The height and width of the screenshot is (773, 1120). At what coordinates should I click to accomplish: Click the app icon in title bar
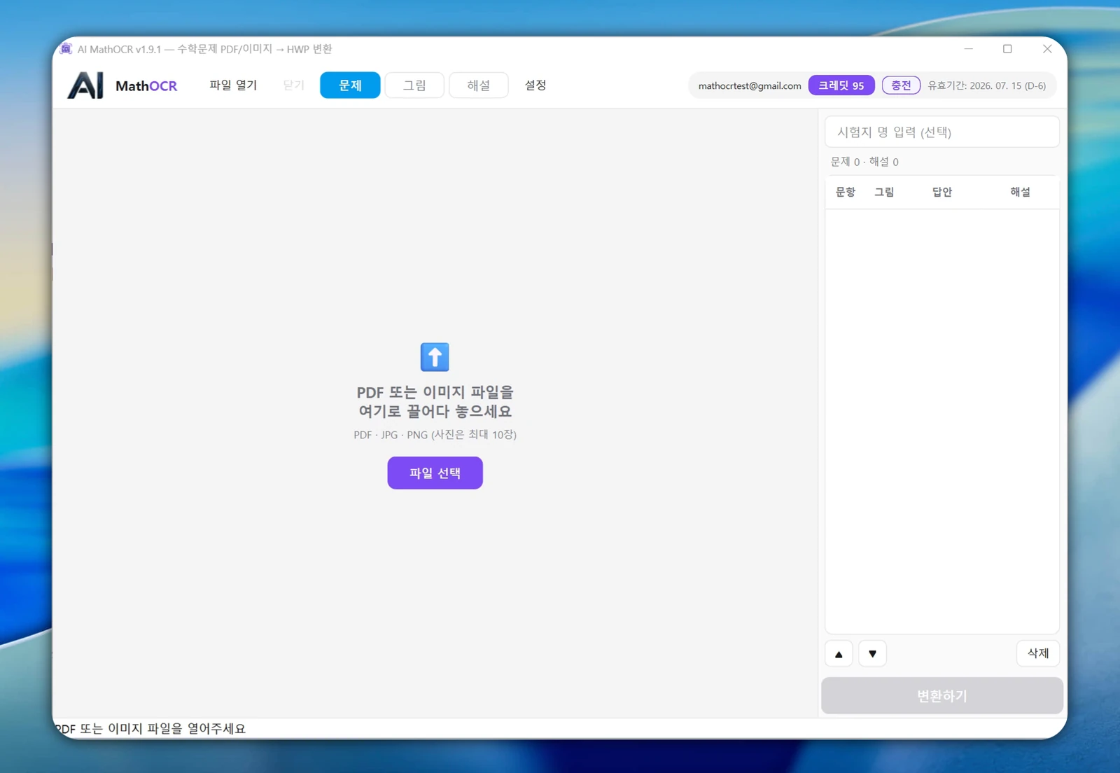pos(66,49)
